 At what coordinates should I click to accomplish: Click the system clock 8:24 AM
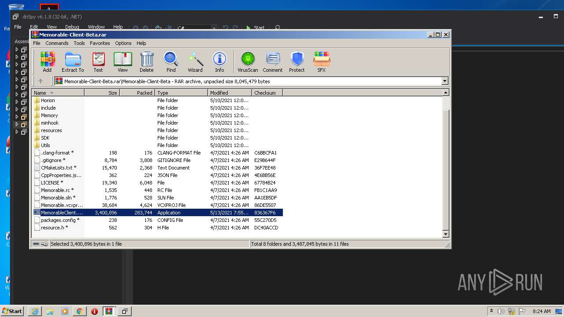pos(542,311)
